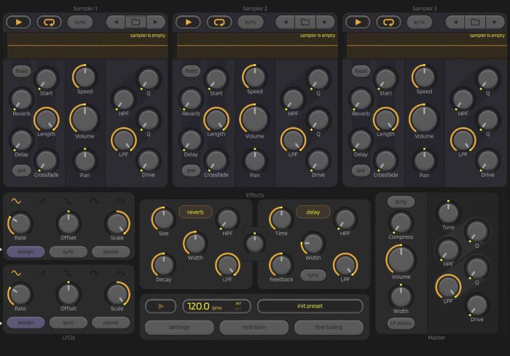
Task: Choose the square waveform in top LFO
Action: click(68, 201)
